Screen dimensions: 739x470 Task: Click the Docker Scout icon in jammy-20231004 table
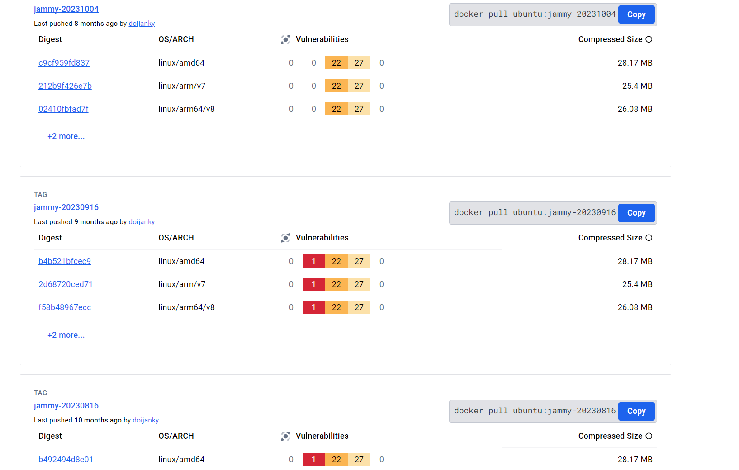point(285,39)
